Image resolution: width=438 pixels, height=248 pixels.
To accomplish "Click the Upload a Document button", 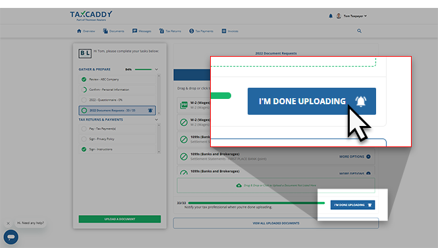I will pos(120,219).
